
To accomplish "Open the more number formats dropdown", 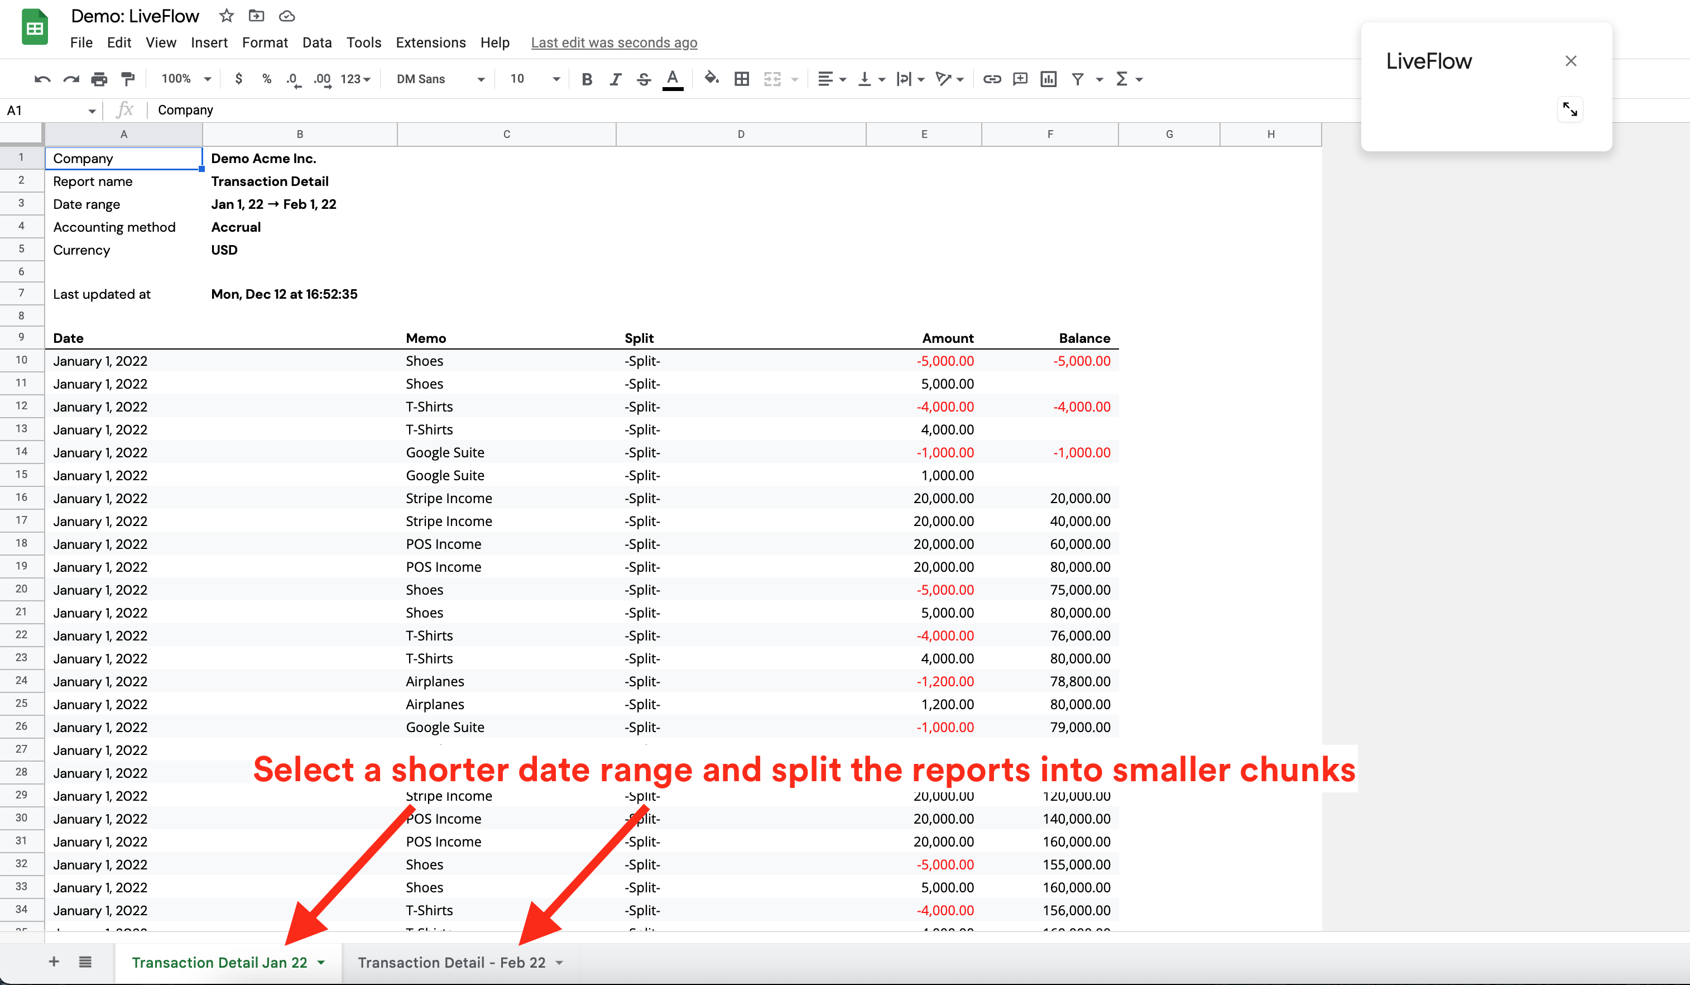I will click(x=356, y=79).
